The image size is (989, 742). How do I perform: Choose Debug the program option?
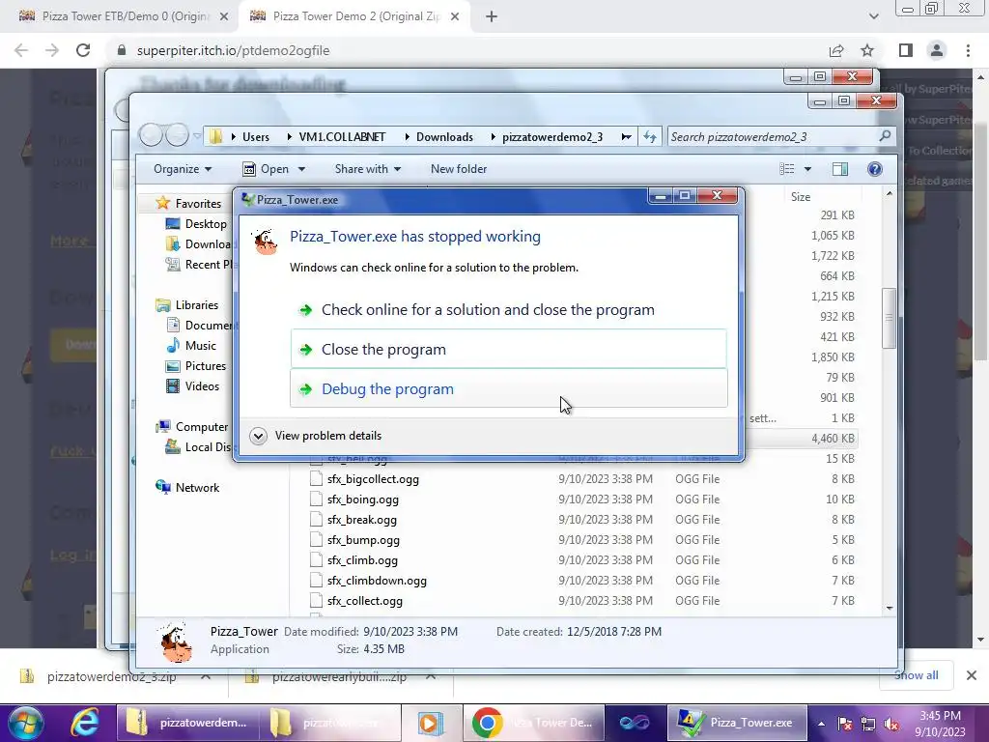(508, 388)
